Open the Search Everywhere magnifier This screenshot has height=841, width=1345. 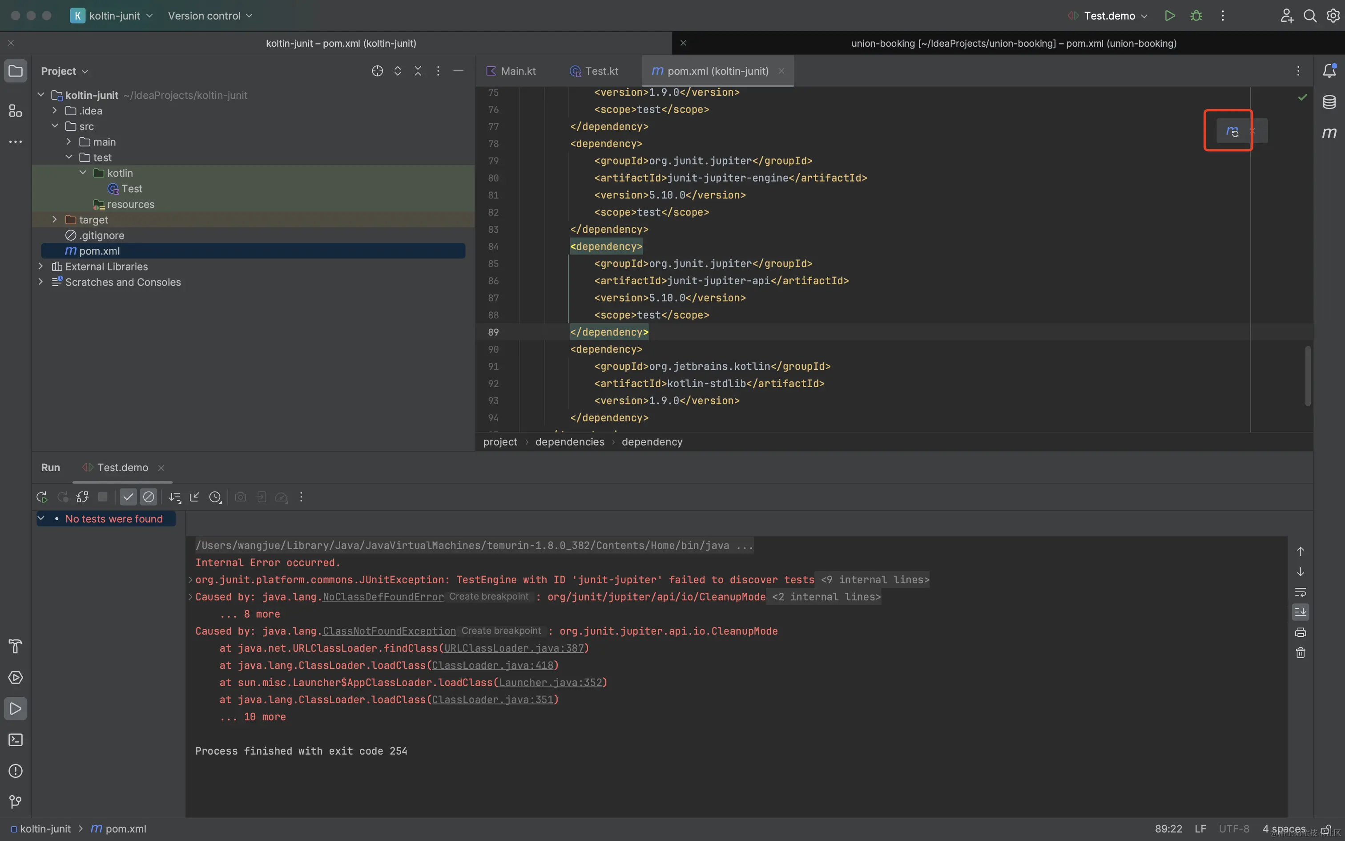coord(1309,16)
